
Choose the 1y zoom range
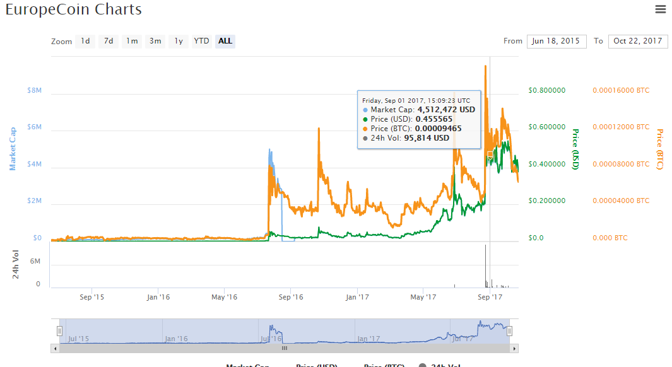pyautogui.click(x=179, y=41)
